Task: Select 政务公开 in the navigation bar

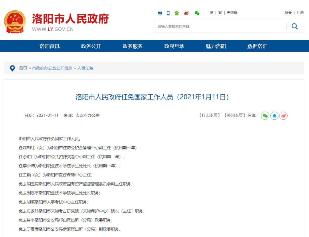Action: click(x=91, y=46)
